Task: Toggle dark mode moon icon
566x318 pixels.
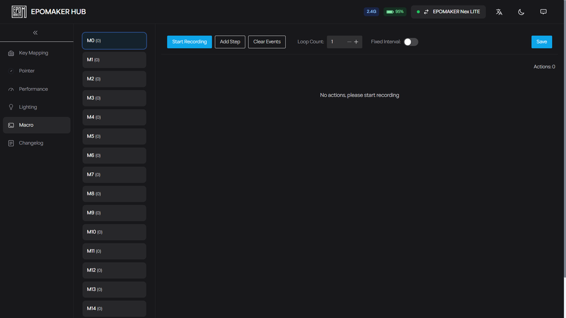Action: point(521,12)
